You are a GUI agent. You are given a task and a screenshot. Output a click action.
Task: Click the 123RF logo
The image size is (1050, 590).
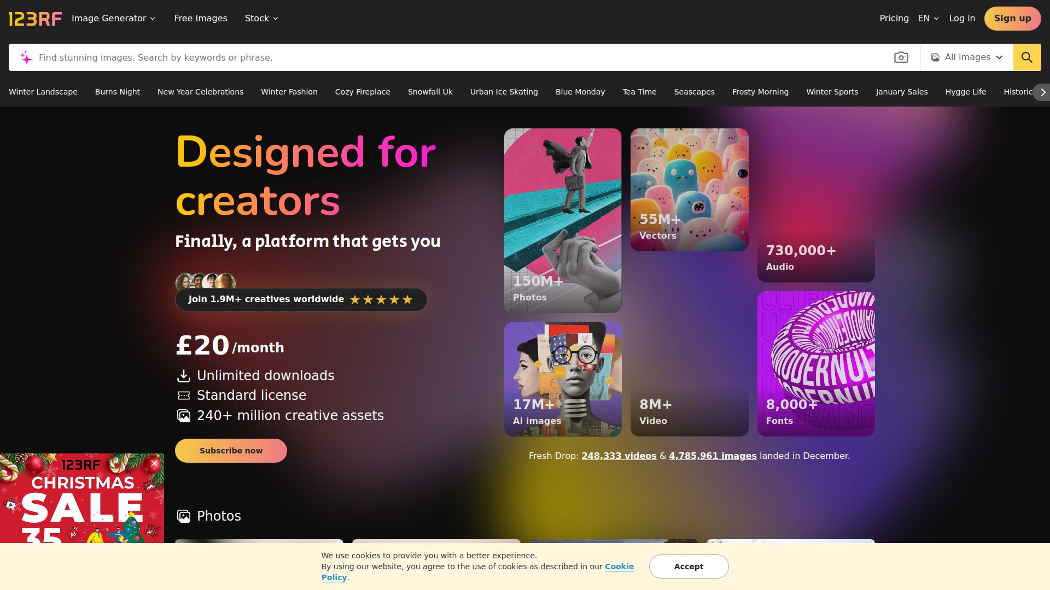tap(35, 19)
